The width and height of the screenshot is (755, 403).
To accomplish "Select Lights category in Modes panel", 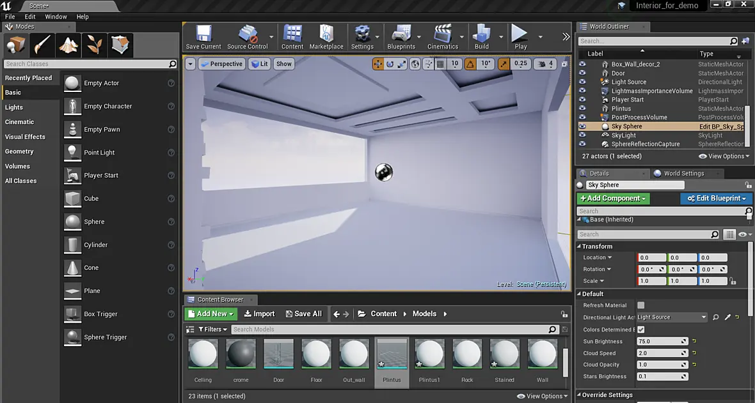I will 14,107.
